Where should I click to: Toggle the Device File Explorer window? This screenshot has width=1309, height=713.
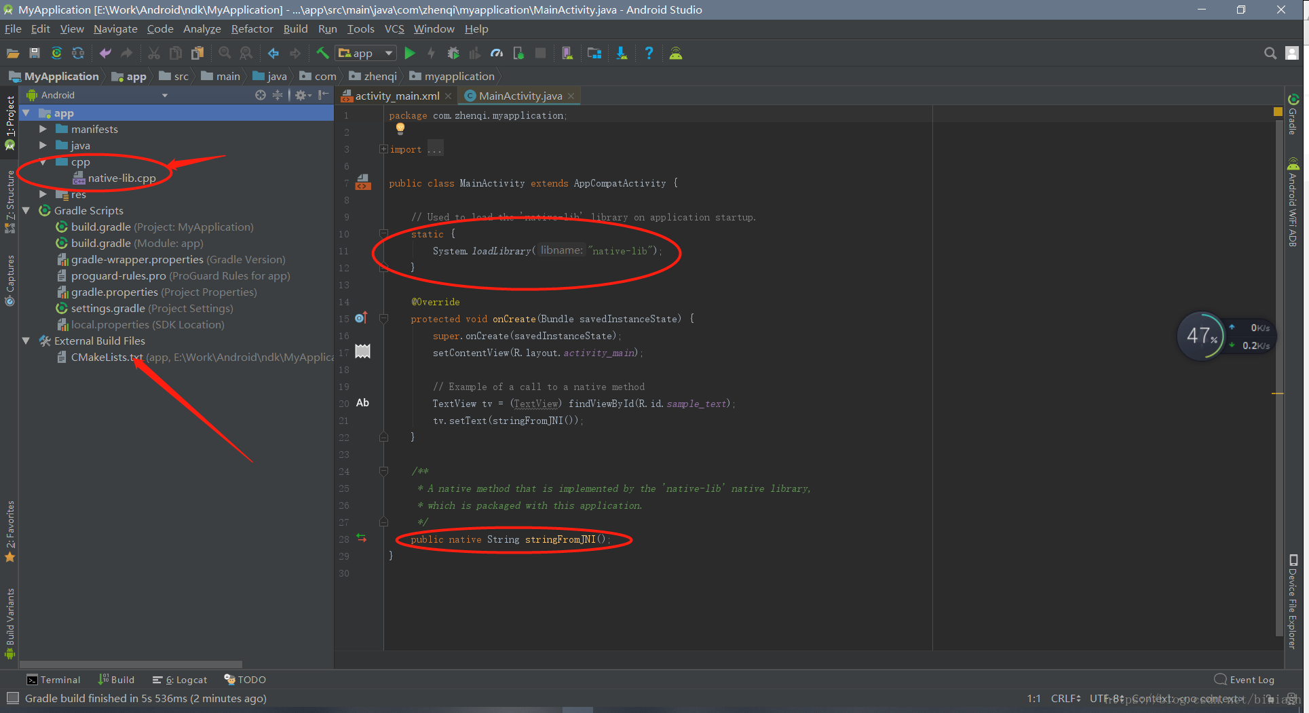pos(1293,602)
